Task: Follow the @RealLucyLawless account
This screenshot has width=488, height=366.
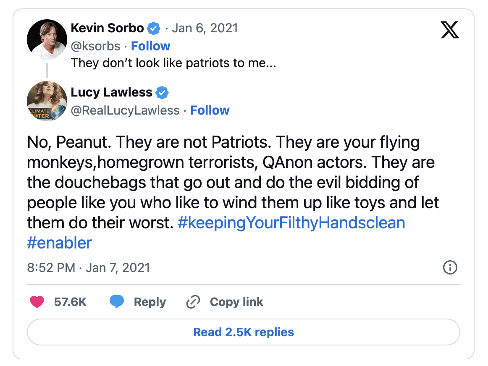Action: [210, 110]
